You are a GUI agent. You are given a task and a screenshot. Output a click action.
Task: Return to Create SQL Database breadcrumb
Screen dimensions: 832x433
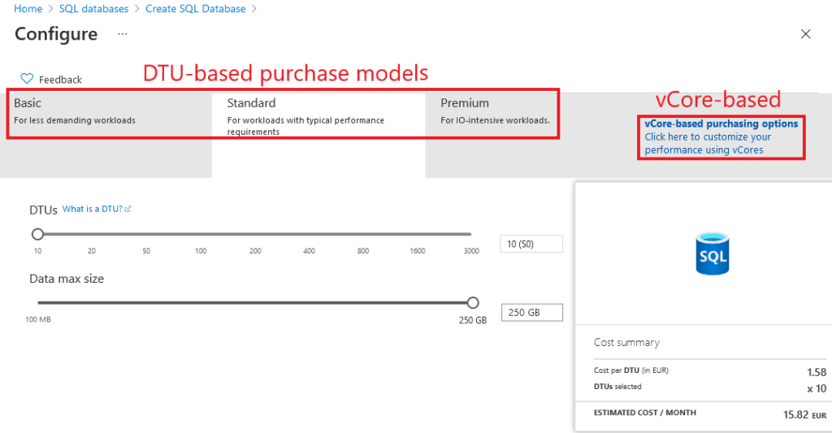pyautogui.click(x=195, y=9)
